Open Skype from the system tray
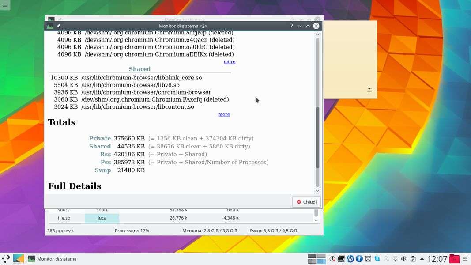471x265 pixels. coord(377,259)
